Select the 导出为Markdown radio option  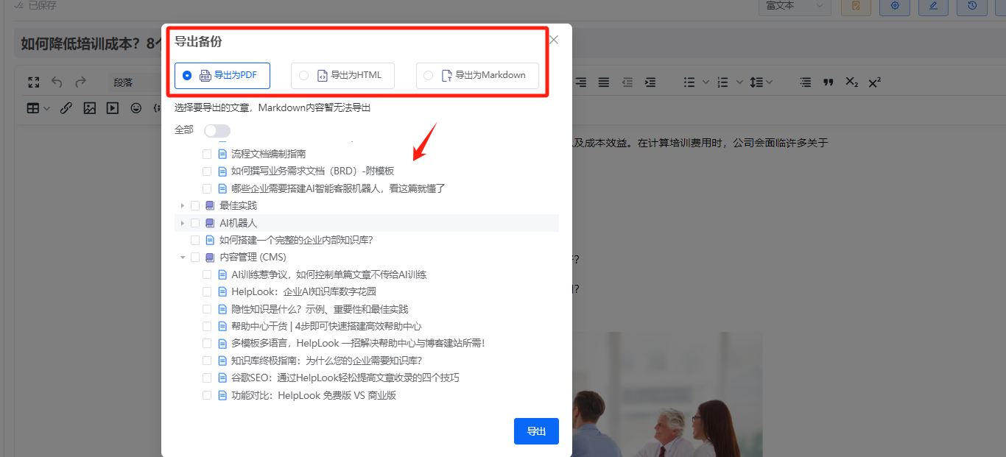tap(428, 75)
